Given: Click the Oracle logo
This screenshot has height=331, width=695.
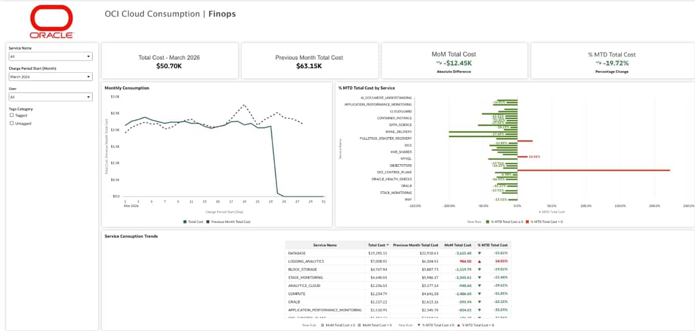Looking at the screenshot, I should click(x=51, y=21).
